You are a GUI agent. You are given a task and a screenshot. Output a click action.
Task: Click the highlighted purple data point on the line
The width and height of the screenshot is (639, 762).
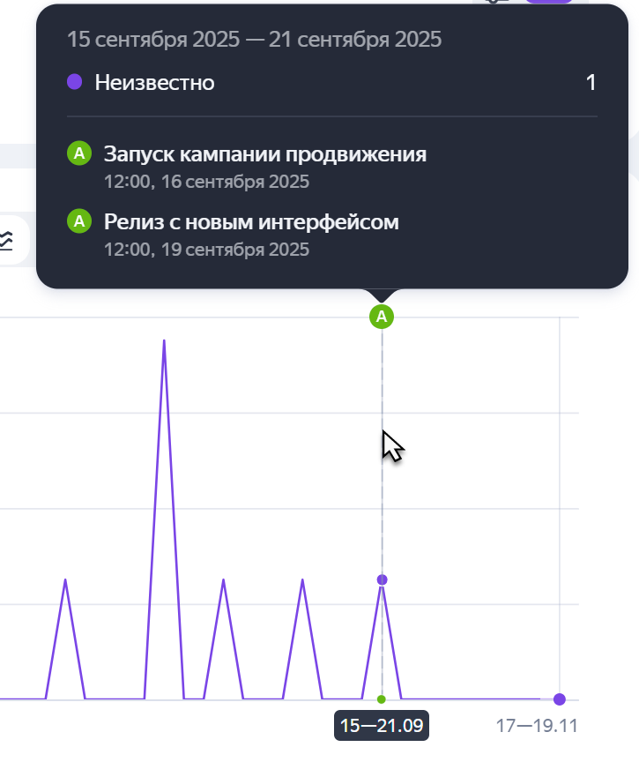pyautogui.click(x=382, y=579)
